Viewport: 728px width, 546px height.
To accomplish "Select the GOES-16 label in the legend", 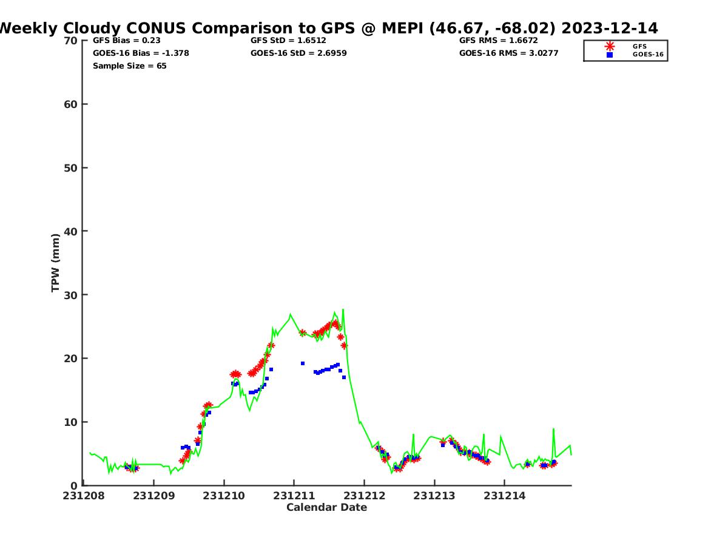I will click(x=648, y=55).
